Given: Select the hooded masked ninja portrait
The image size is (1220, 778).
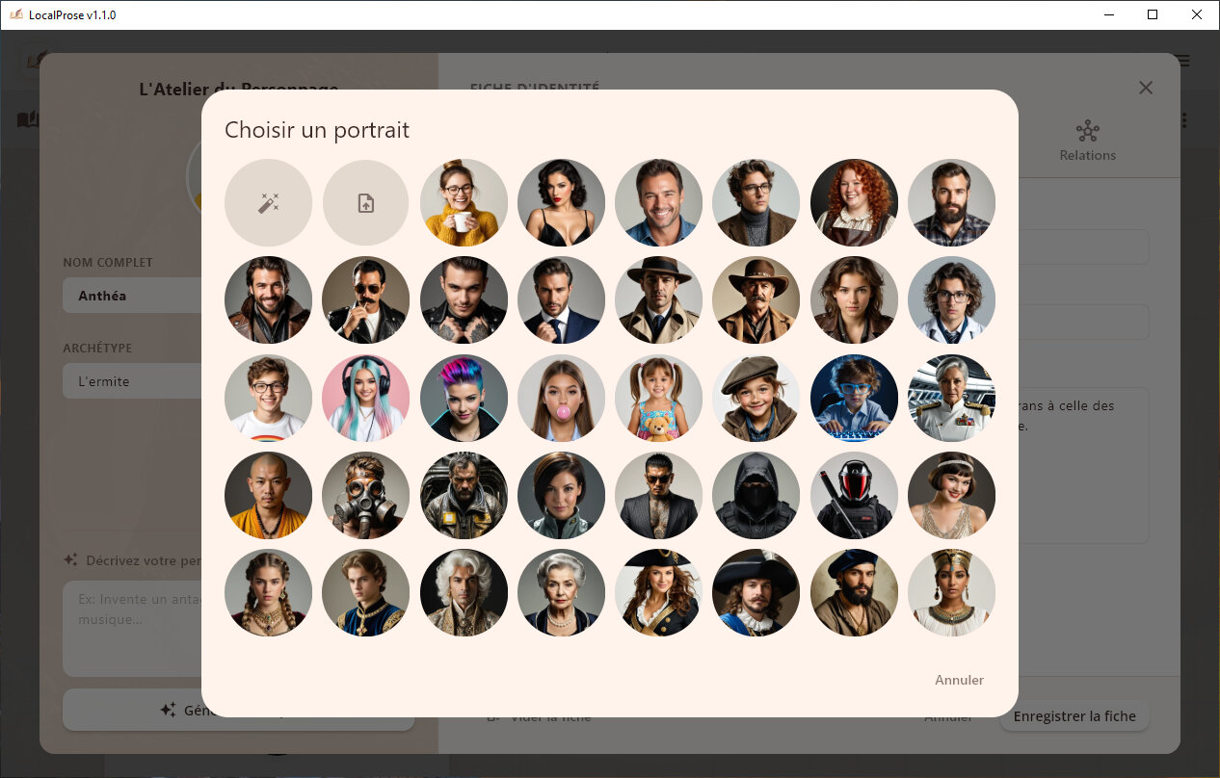Looking at the screenshot, I should coord(756,495).
